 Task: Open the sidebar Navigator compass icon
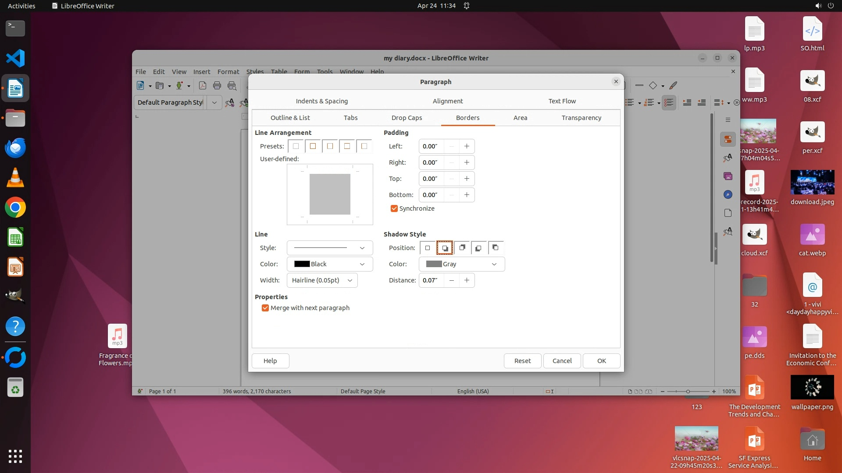click(728, 194)
